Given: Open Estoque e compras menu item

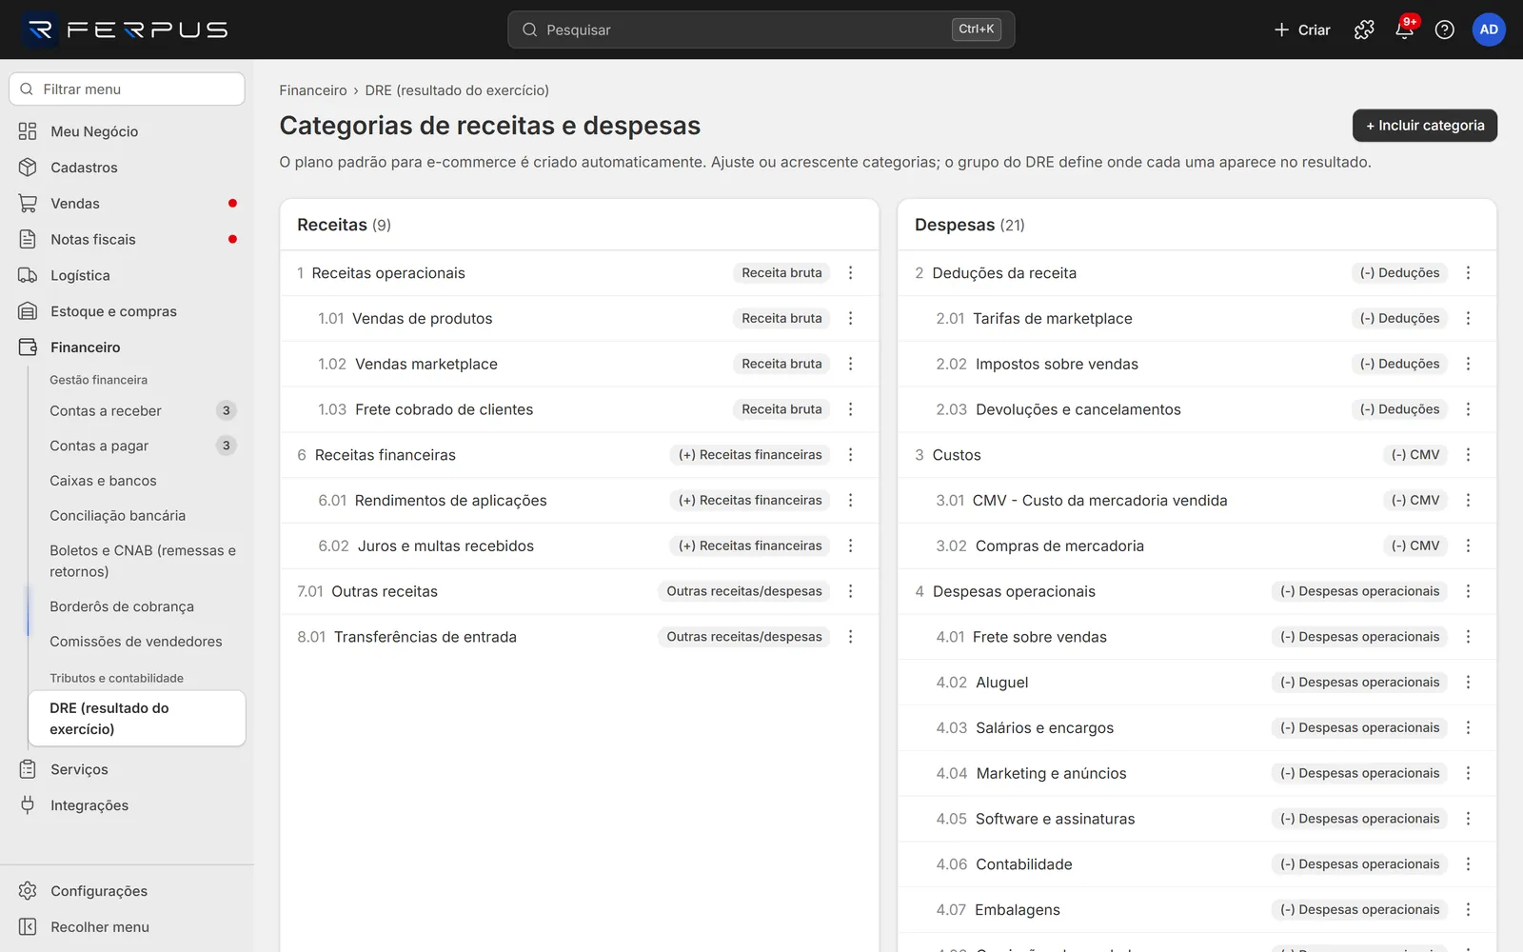Looking at the screenshot, I should [x=128, y=311].
